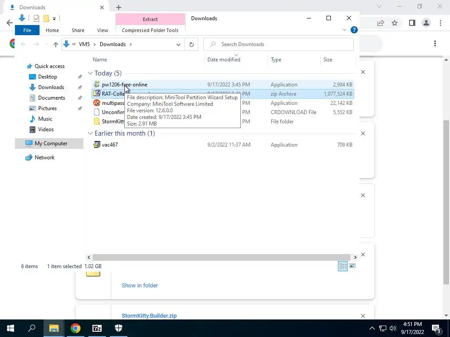Switch to Large icons view layout
Image resolution: width=450 pixels, height=337 pixels.
[352, 266]
